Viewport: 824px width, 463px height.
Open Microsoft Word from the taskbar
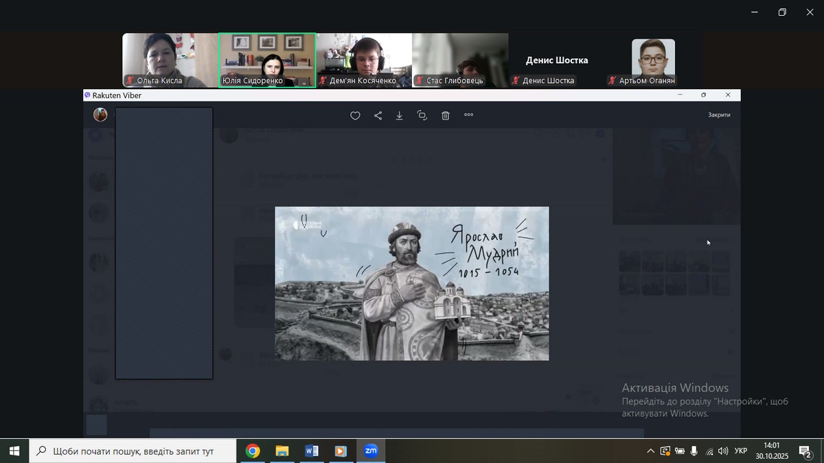click(x=311, y=451)
